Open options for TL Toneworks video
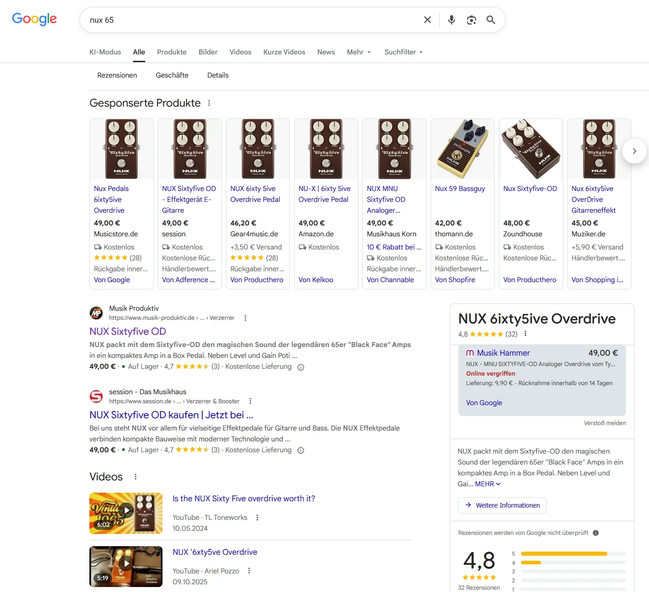649x592 pixels. click(257, 518)
